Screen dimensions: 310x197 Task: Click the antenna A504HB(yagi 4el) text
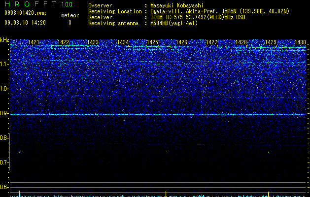click(x=174, y=23)
